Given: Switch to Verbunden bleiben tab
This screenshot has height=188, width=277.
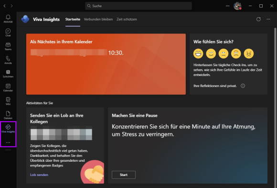Looking at the screenshot, I should click(98, 19).
